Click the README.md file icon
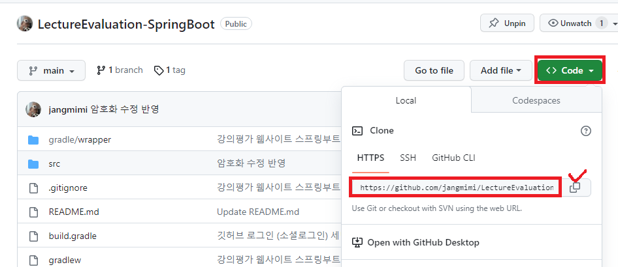The height and width of the screenshot is (267, 618). click(34, 212)
